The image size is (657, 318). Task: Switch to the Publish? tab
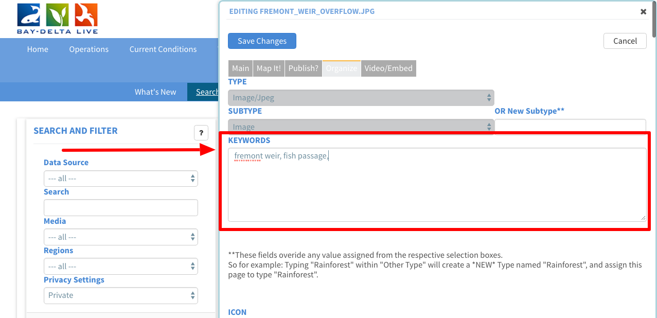point(303,68)
